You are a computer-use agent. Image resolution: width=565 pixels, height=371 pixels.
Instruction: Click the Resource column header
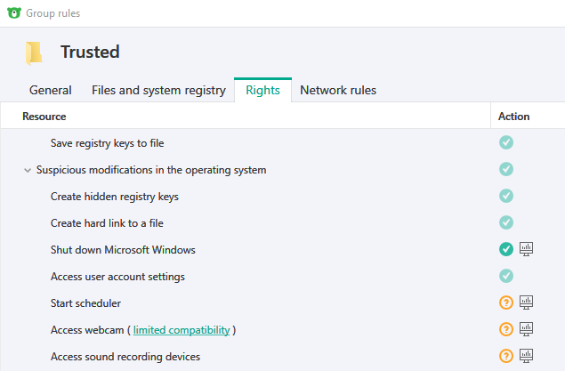[44, 117]
